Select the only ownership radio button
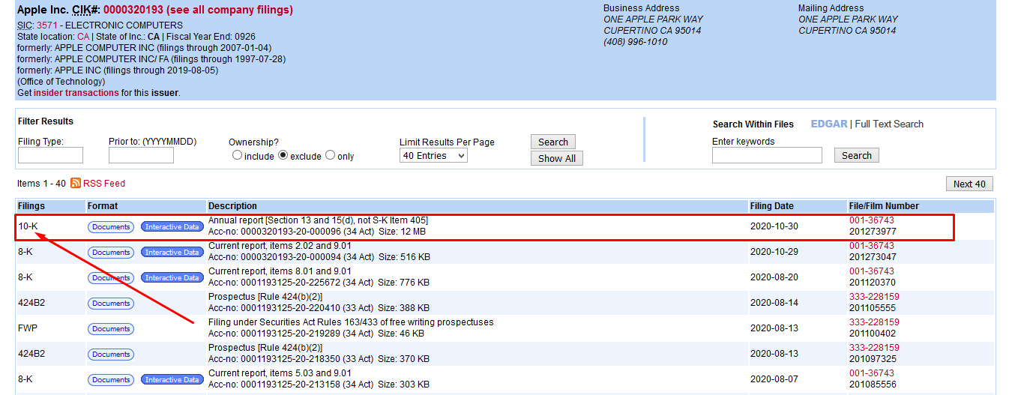This screenshot has height=395, width=1012. click(330, 155)
